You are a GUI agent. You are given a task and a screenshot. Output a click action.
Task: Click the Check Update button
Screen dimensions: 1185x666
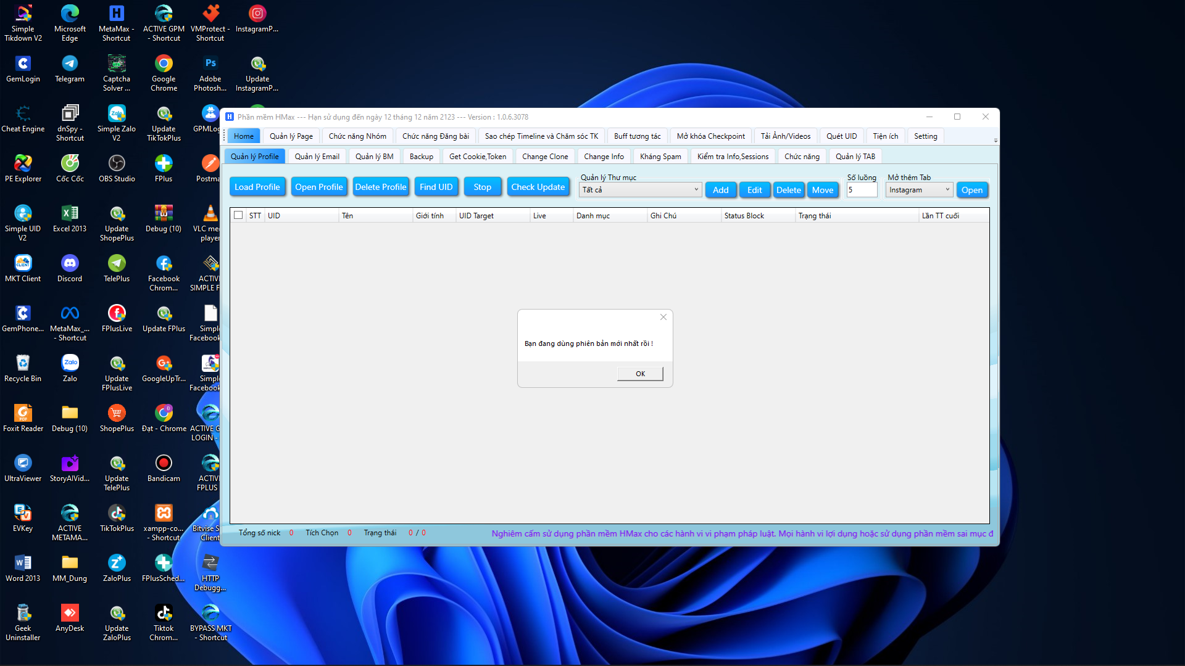(x=538, y=187)
